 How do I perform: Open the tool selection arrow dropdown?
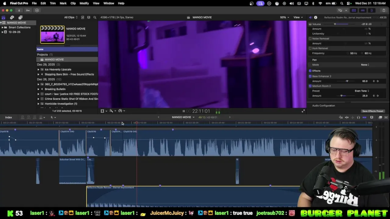[53, 117]
